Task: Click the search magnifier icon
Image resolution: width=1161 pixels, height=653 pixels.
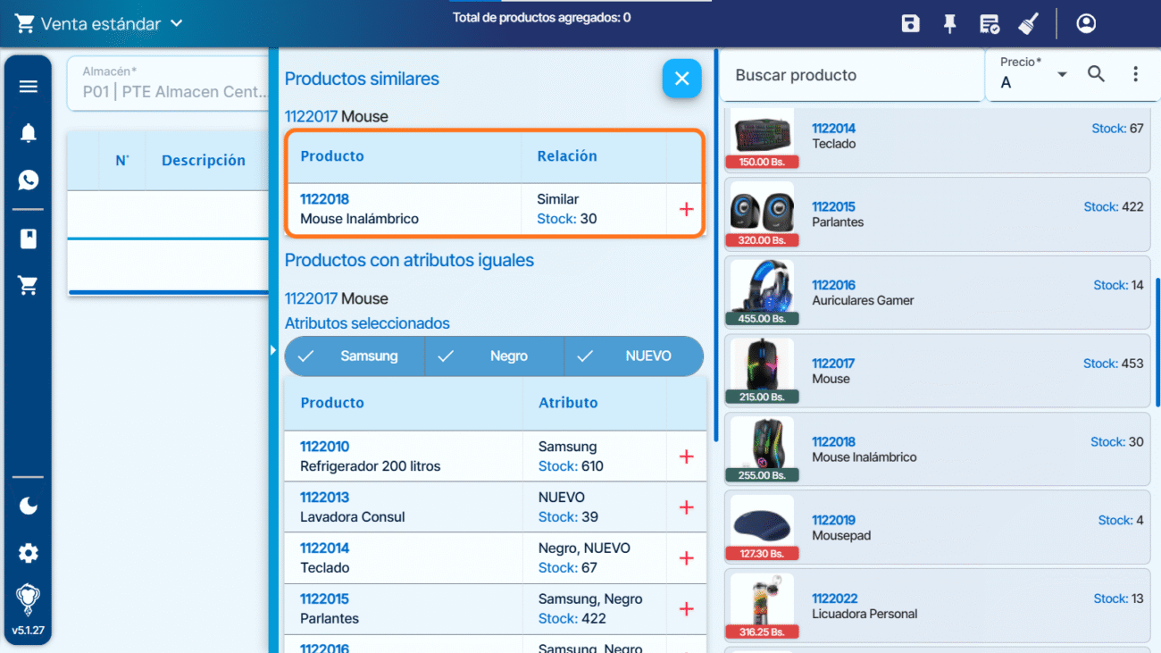Action: coord(1096,74)
